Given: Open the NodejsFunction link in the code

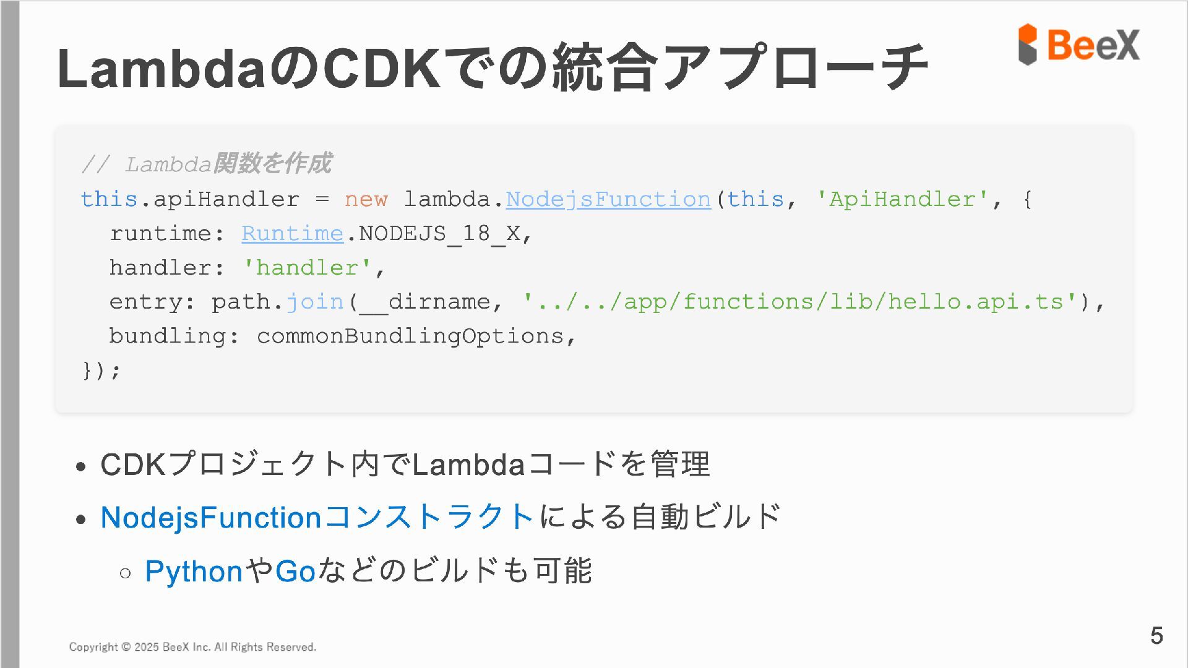Looking at the screenshot, I should (608, 199).
